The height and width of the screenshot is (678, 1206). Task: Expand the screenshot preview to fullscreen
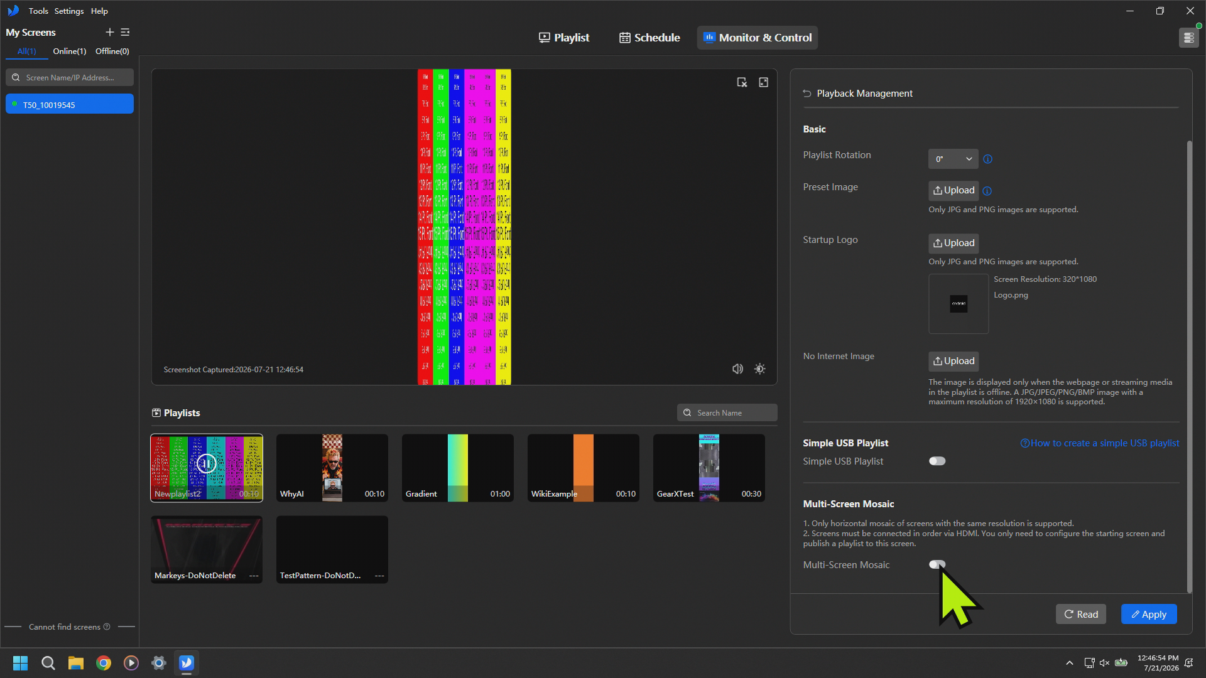pos(763,82)
